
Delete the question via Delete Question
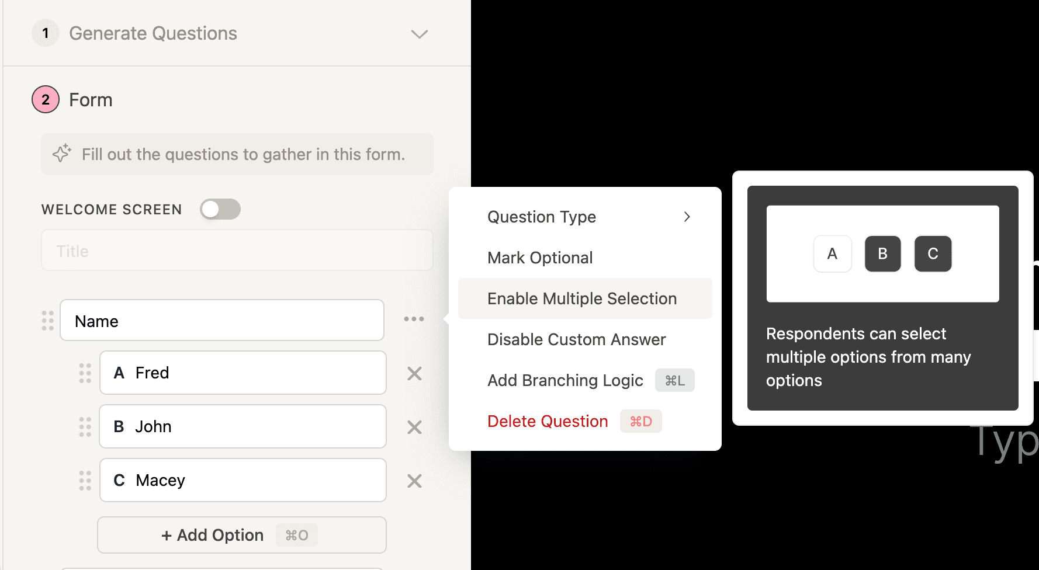click(547, 420)
